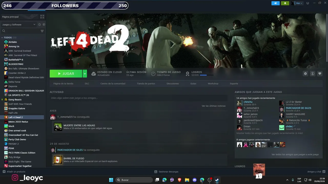The image size is (328, 184).
Task: Open PARCHADOR DE GILES profile in activity feed
Action: pyautogui.click(x=70, y=150)
